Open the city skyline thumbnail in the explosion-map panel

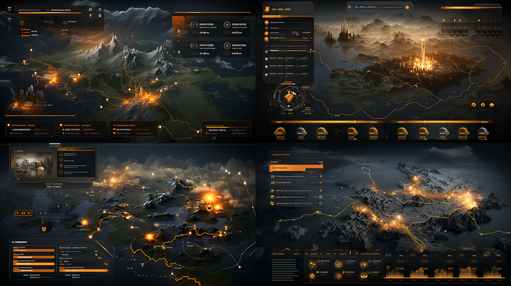(x=35, y=164)
